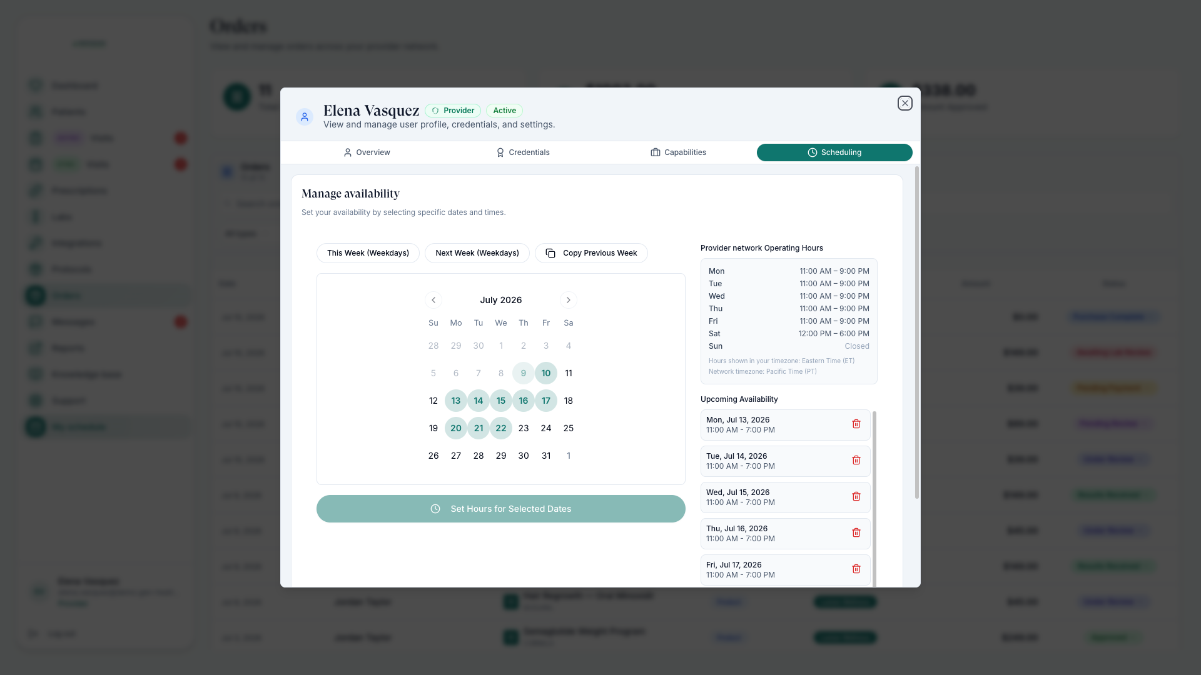Image resolution: width=1201 pixels, height=675 pixels.
Task: Switch to the Capabilities tab
Action: tap(678, 152)
